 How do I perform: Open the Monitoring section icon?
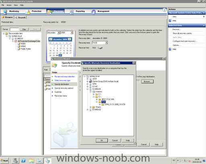point(5,12)
